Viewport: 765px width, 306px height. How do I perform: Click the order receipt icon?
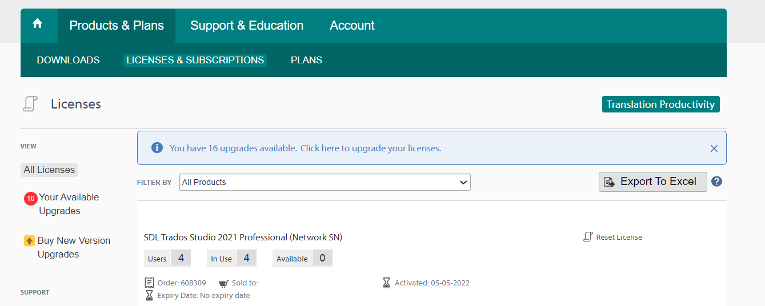[x=149, y=283]
